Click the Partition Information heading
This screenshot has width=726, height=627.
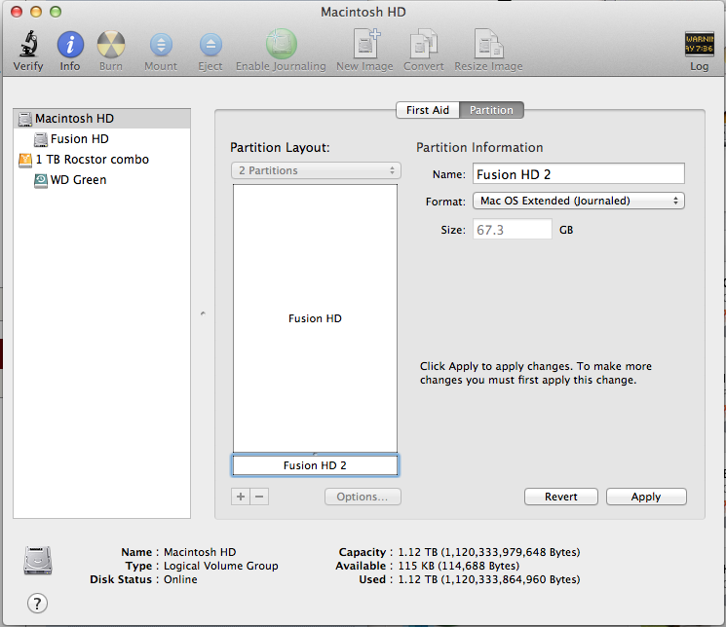click(479, 147)
